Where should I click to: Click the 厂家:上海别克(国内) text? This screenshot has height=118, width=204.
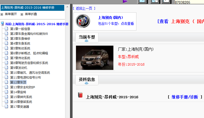pyautogui.click(x=136, y=49)
